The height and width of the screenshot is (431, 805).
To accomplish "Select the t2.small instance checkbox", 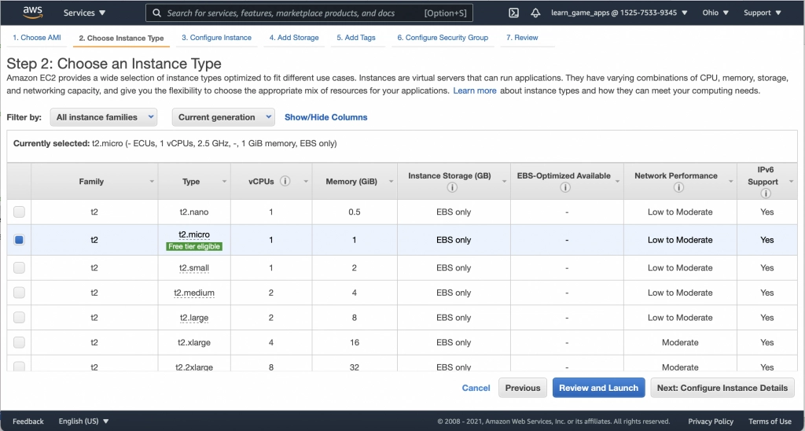I will [x=19, y=267].
